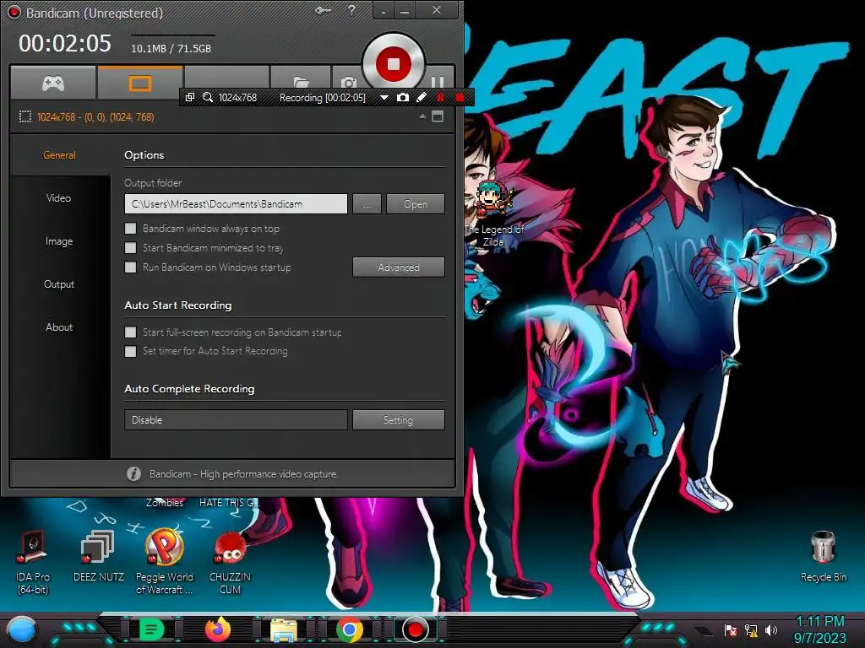Enable Run Bandicam on Windows startup
Screen dimensions: 865x648
[131, 267]
